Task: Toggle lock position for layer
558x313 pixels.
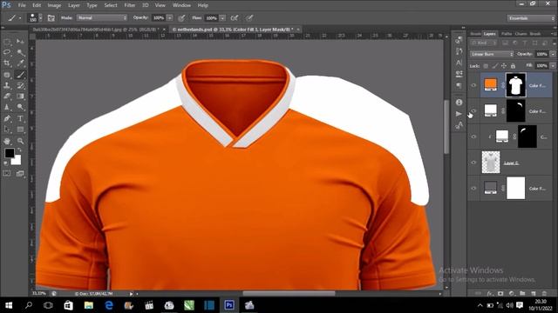Action: [x=504, y=66]
